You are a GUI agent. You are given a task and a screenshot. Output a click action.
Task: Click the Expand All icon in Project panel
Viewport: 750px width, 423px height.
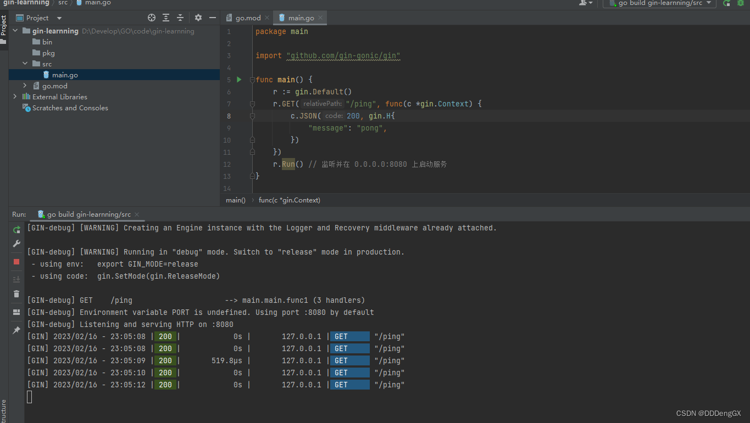coord(166,18)
